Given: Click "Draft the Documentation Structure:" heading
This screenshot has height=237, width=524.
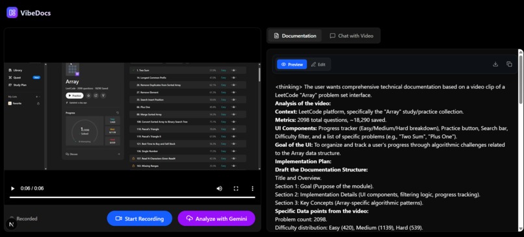Looking at the screenshot, I should click(321, 170).
